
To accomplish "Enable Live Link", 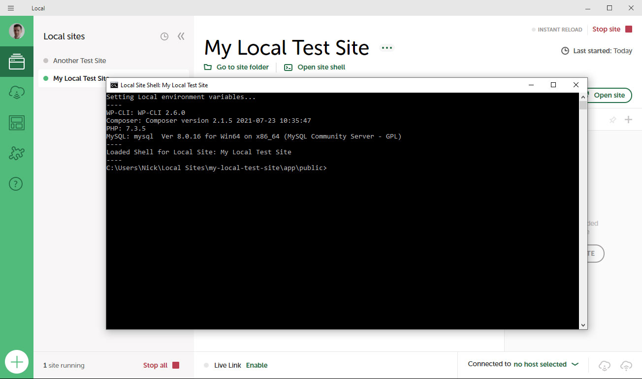I will [257, 365].
